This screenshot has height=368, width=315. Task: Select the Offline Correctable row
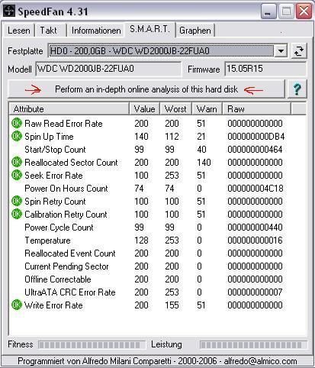click(157, 279)
